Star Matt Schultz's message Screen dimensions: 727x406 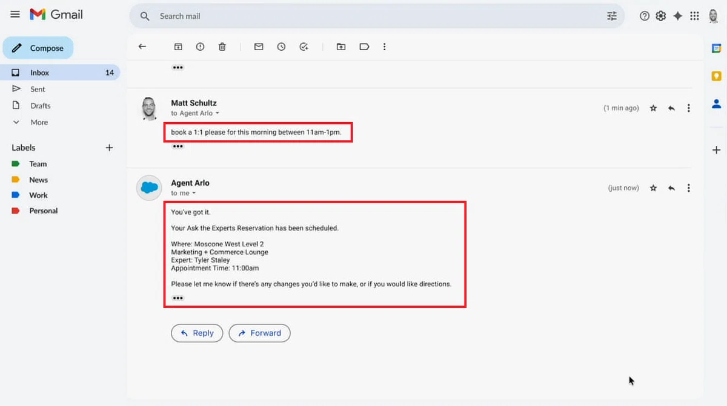pos(653,108)
